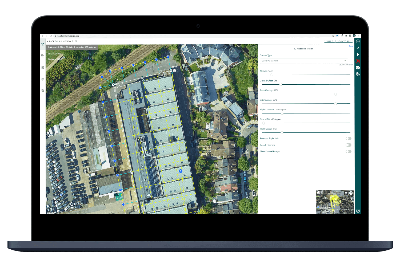Go back to all mission files
The width and height of the screenshot is (400, 267).
click(62, 41)
